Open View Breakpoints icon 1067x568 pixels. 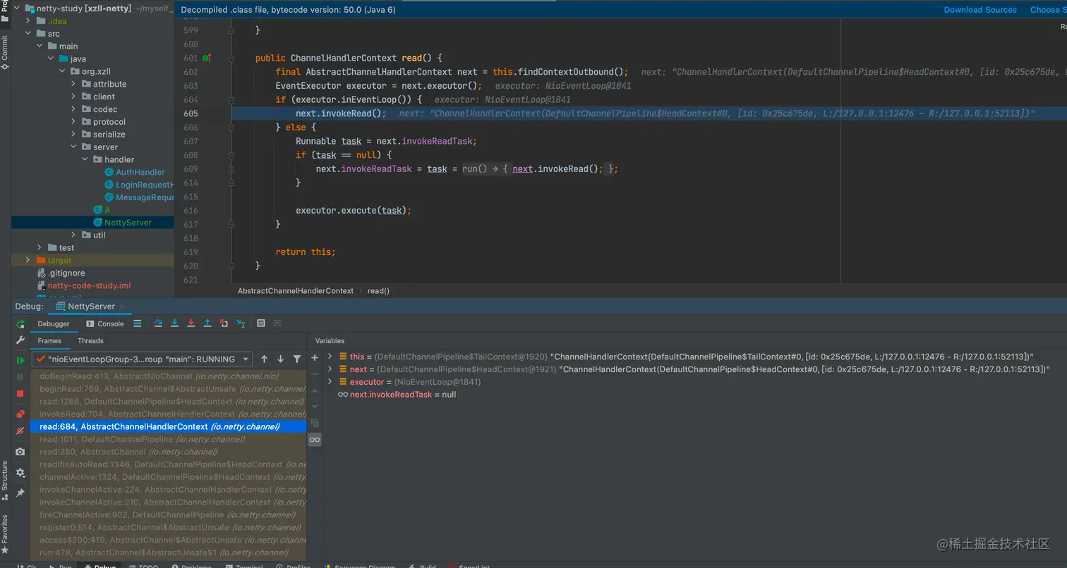pyautogui.click(x=20, y=414)
